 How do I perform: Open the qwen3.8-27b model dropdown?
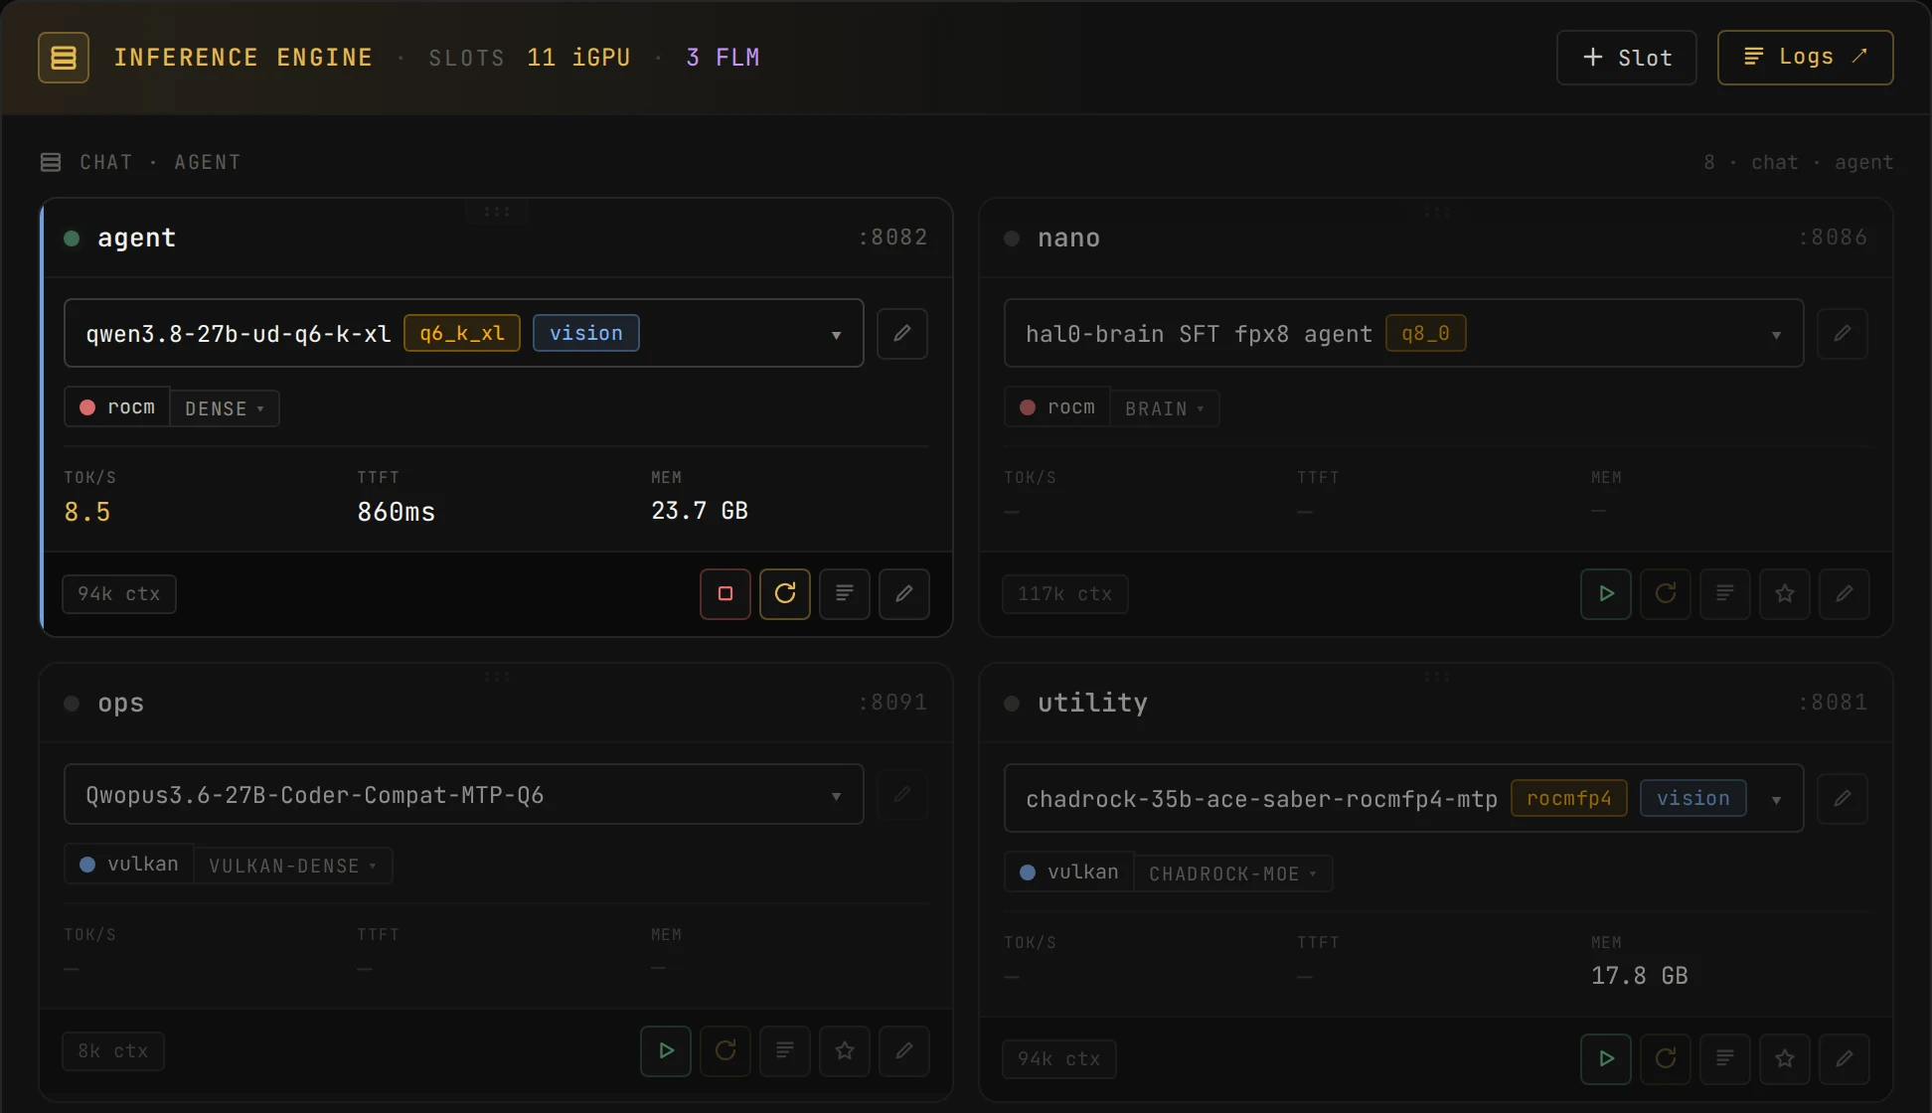click(x=464, y=333)
